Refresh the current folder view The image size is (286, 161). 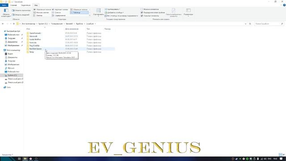coord(250,24)
